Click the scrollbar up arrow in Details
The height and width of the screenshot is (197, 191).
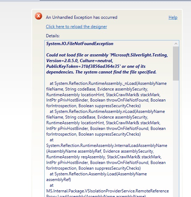pyautogui.click(x=176, y=44)
